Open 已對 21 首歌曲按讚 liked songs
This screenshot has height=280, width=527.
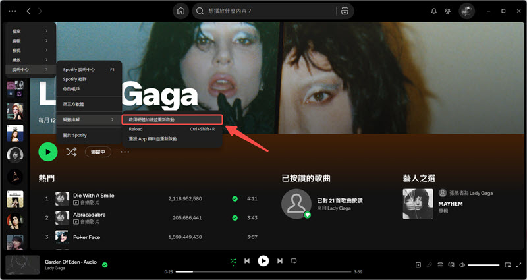pos(340,201)
